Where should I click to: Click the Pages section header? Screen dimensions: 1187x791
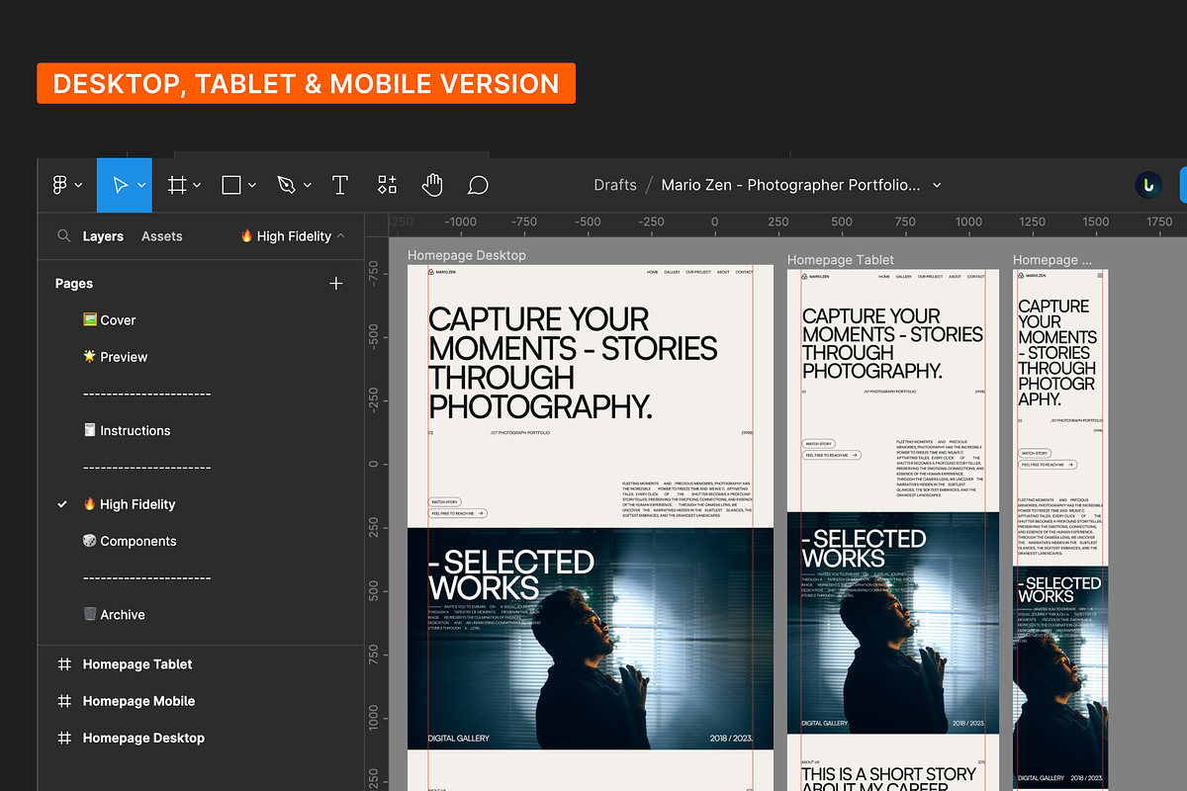(x=74, y=284)
